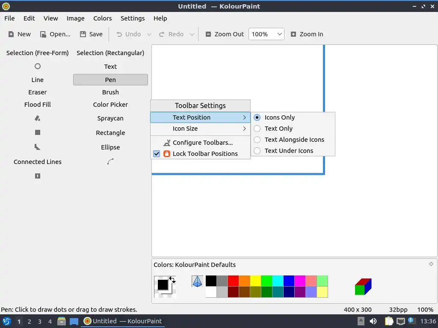Screen dimensions: 438x328
Task: Uncheck Lock Toolbar Positions checkbox
Action: pyautogui.click(x=157, y=154)
